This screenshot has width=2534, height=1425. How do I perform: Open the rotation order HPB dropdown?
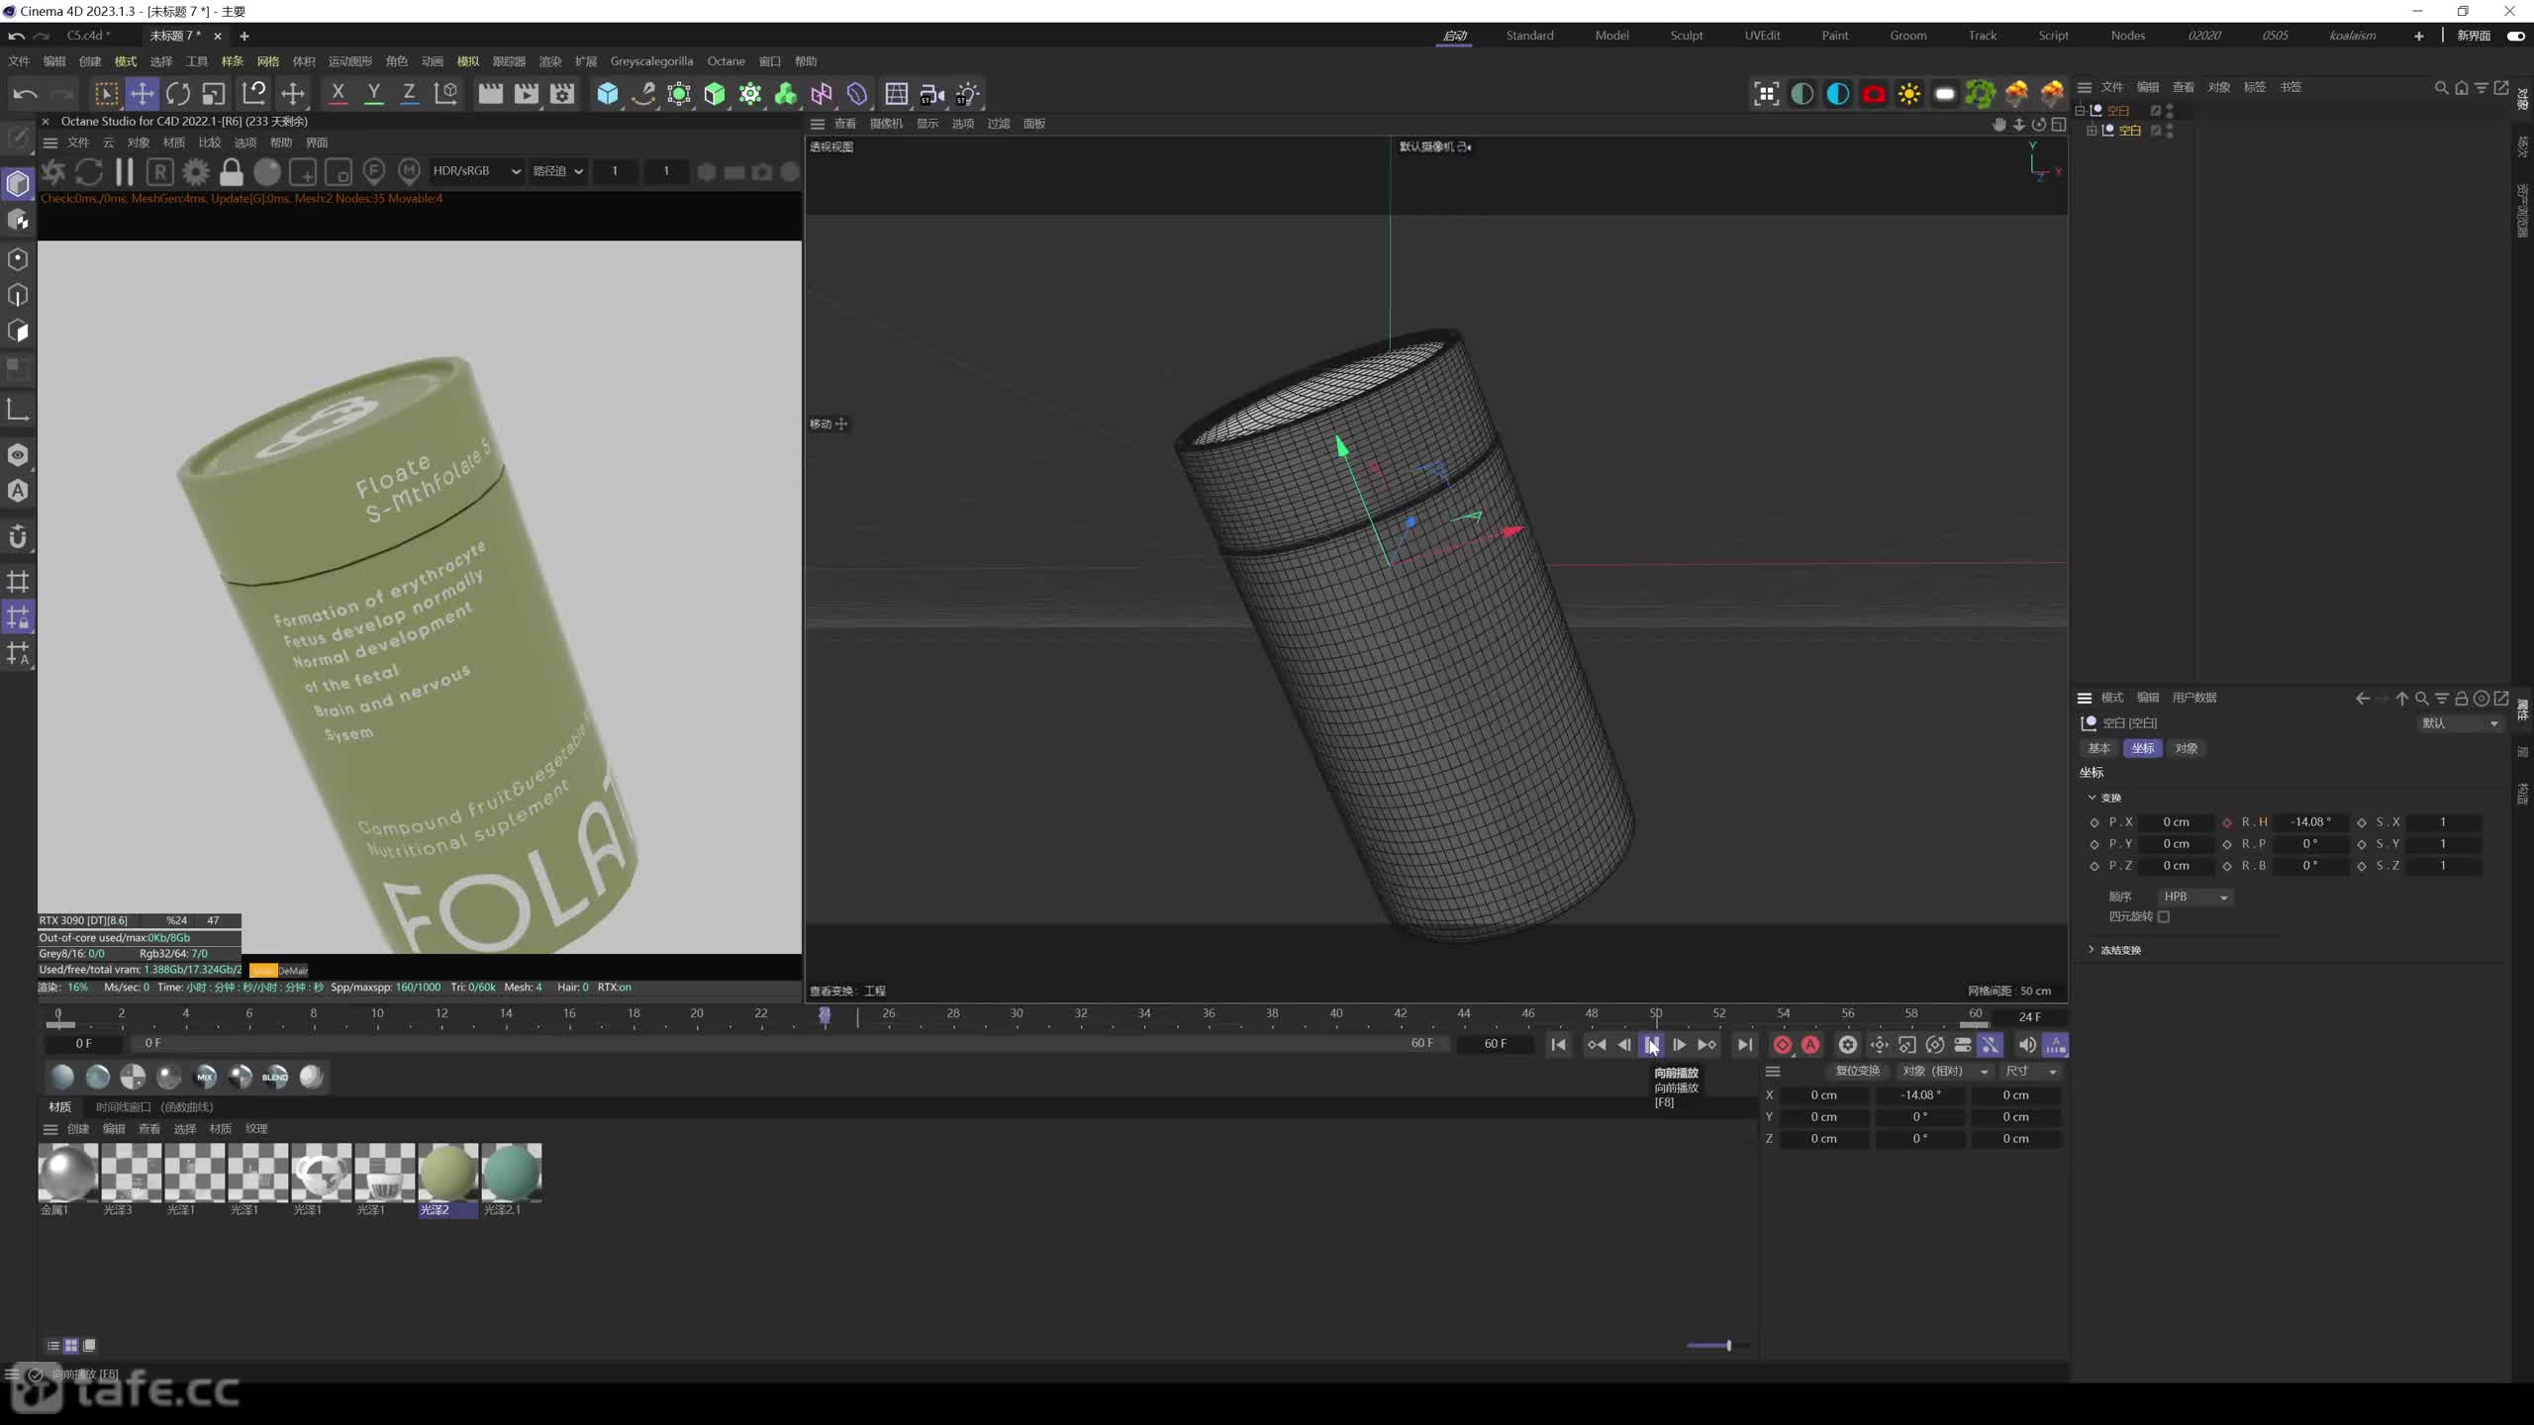tap(2195, 897)
